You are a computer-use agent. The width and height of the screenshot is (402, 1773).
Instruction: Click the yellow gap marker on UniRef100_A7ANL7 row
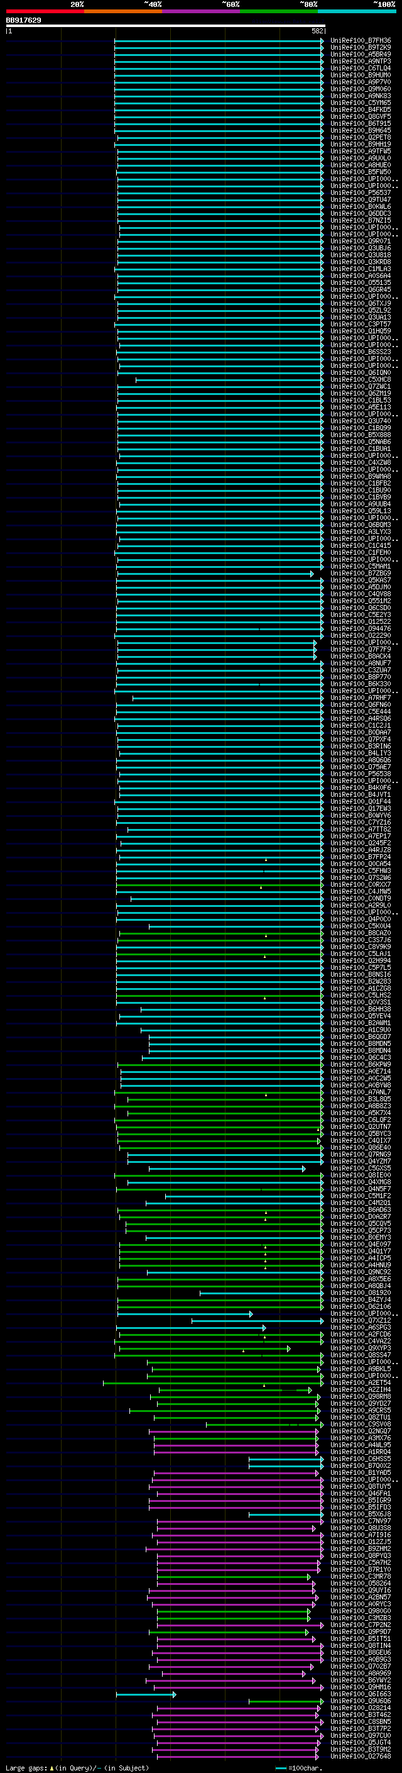[266, 1094]
